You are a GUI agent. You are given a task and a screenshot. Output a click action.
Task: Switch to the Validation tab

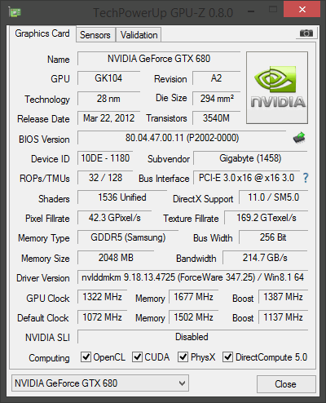[x=139, y=35]
